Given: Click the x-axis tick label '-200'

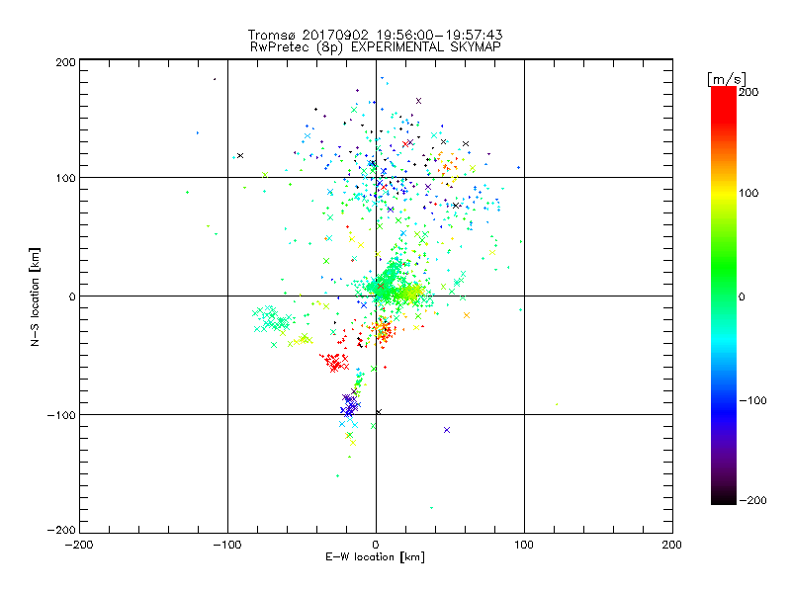Looking at the screenshot, I should coord(79,545).
